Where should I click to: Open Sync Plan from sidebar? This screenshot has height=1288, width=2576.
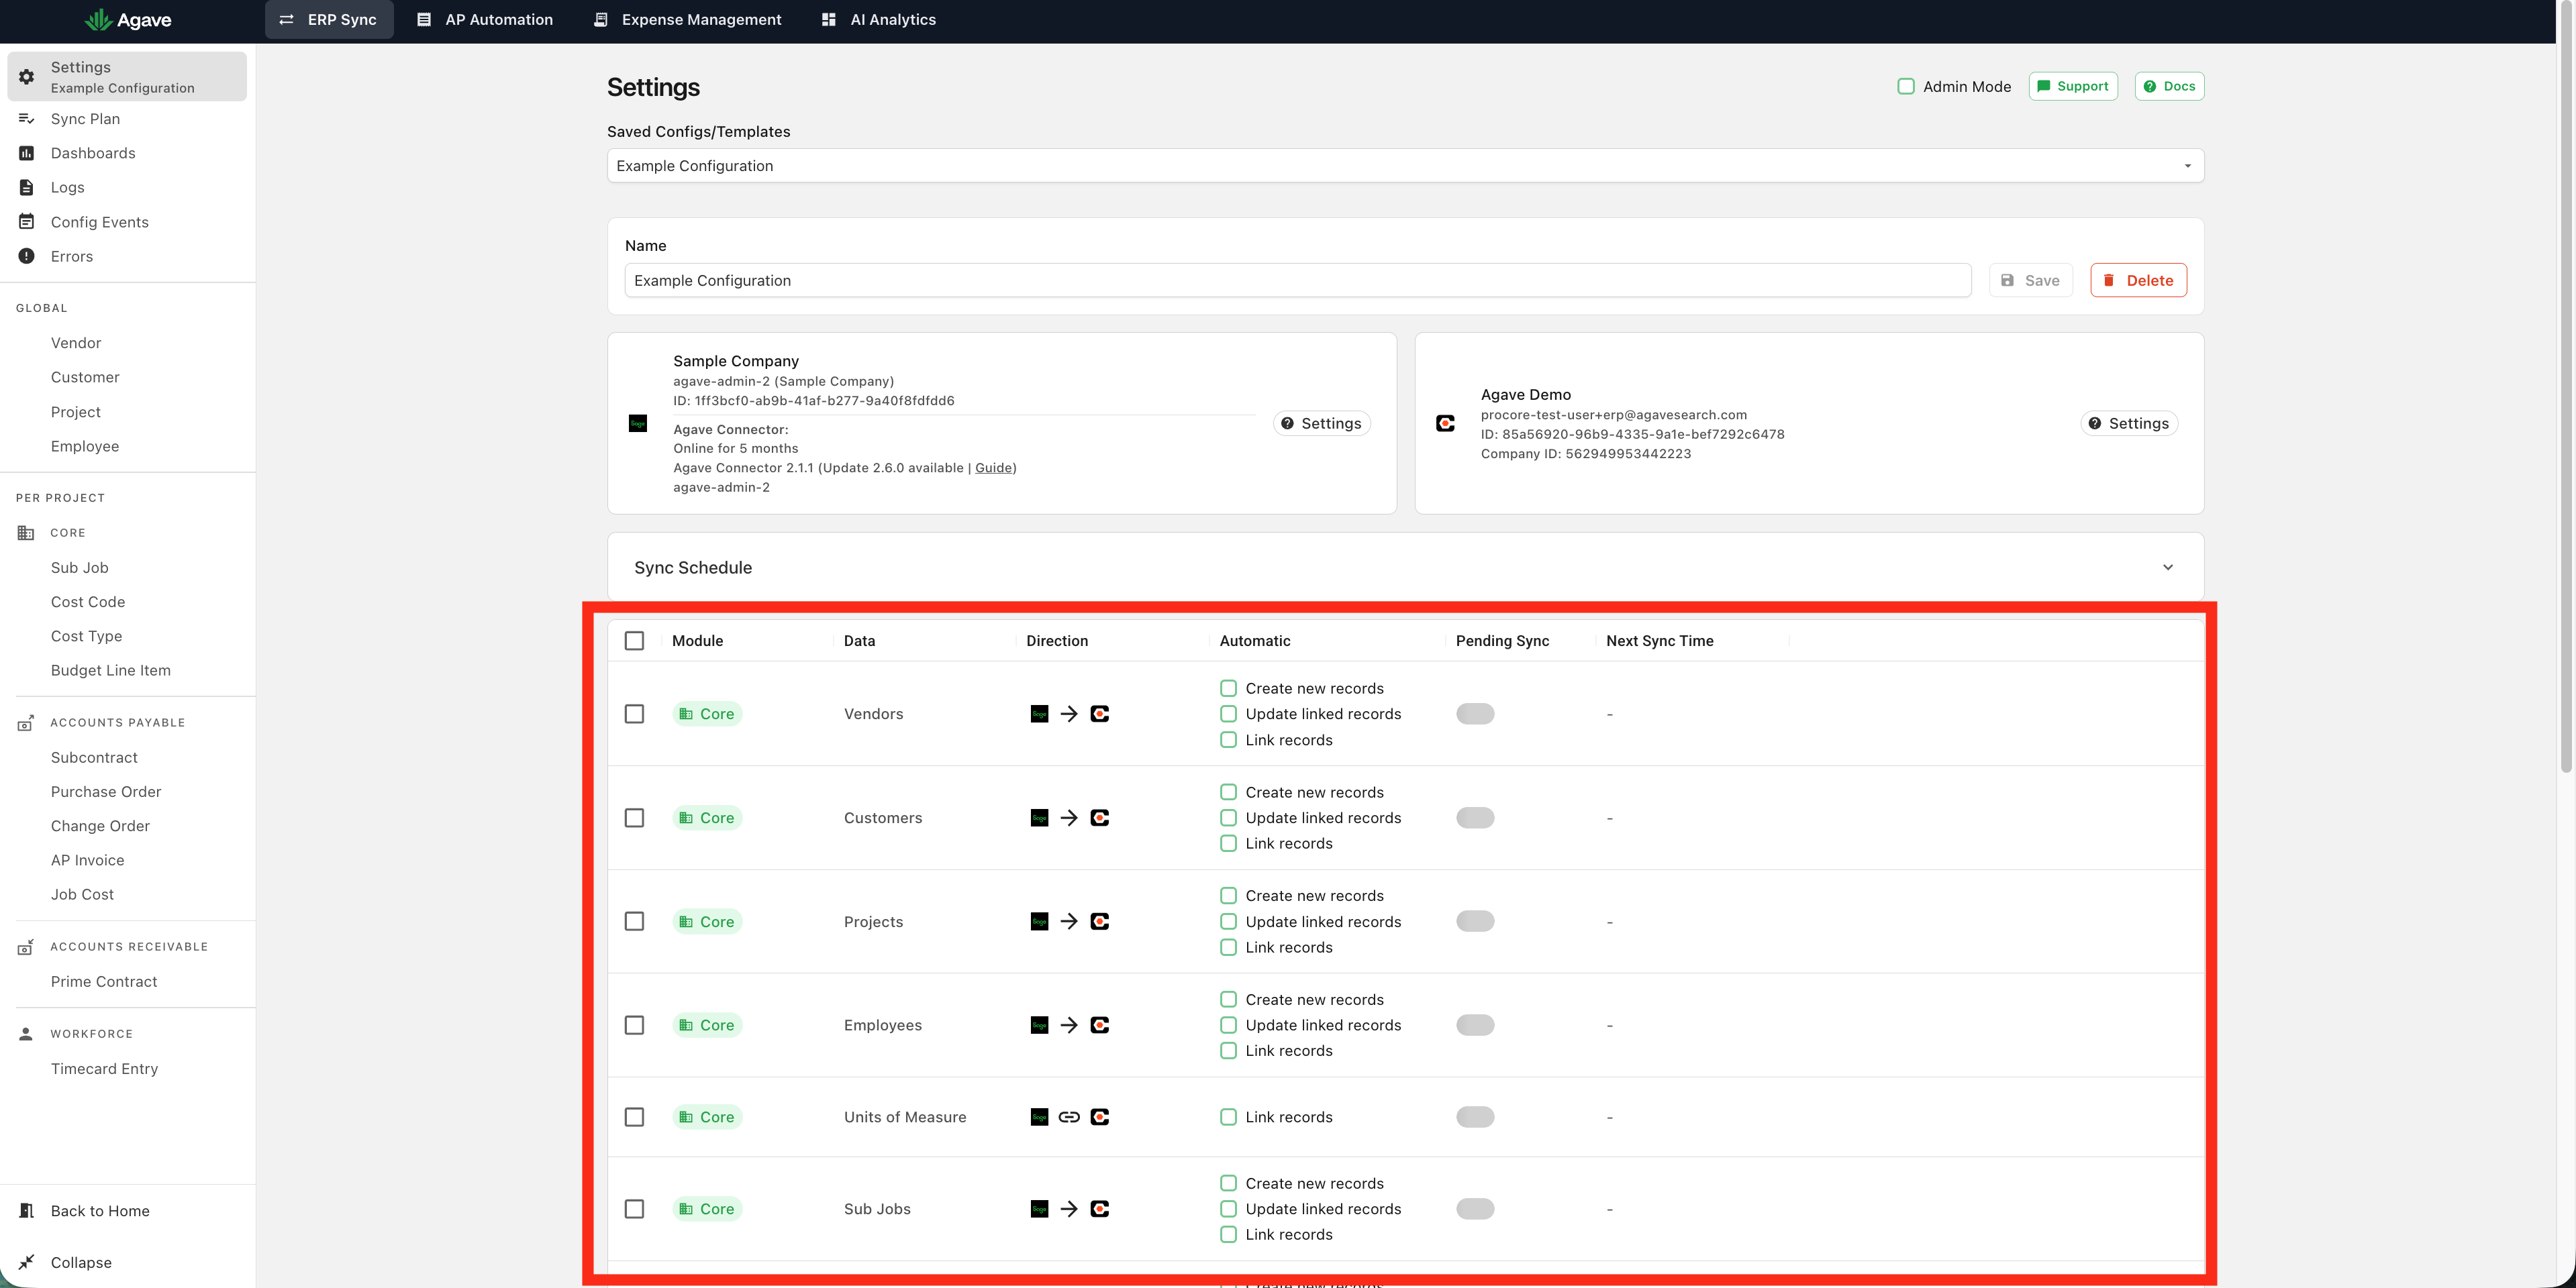[x=85, y=119]
